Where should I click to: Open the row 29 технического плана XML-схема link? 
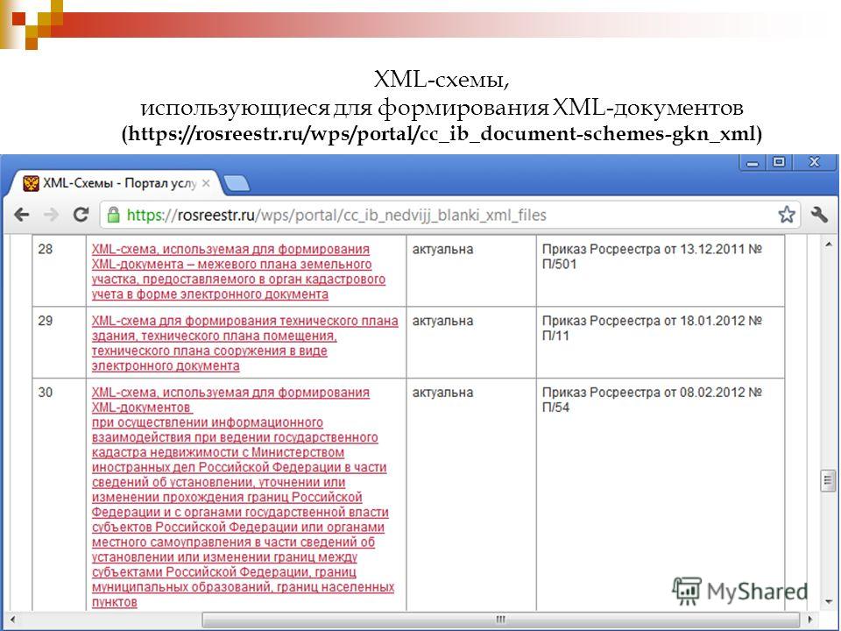[x=244, y=344]
